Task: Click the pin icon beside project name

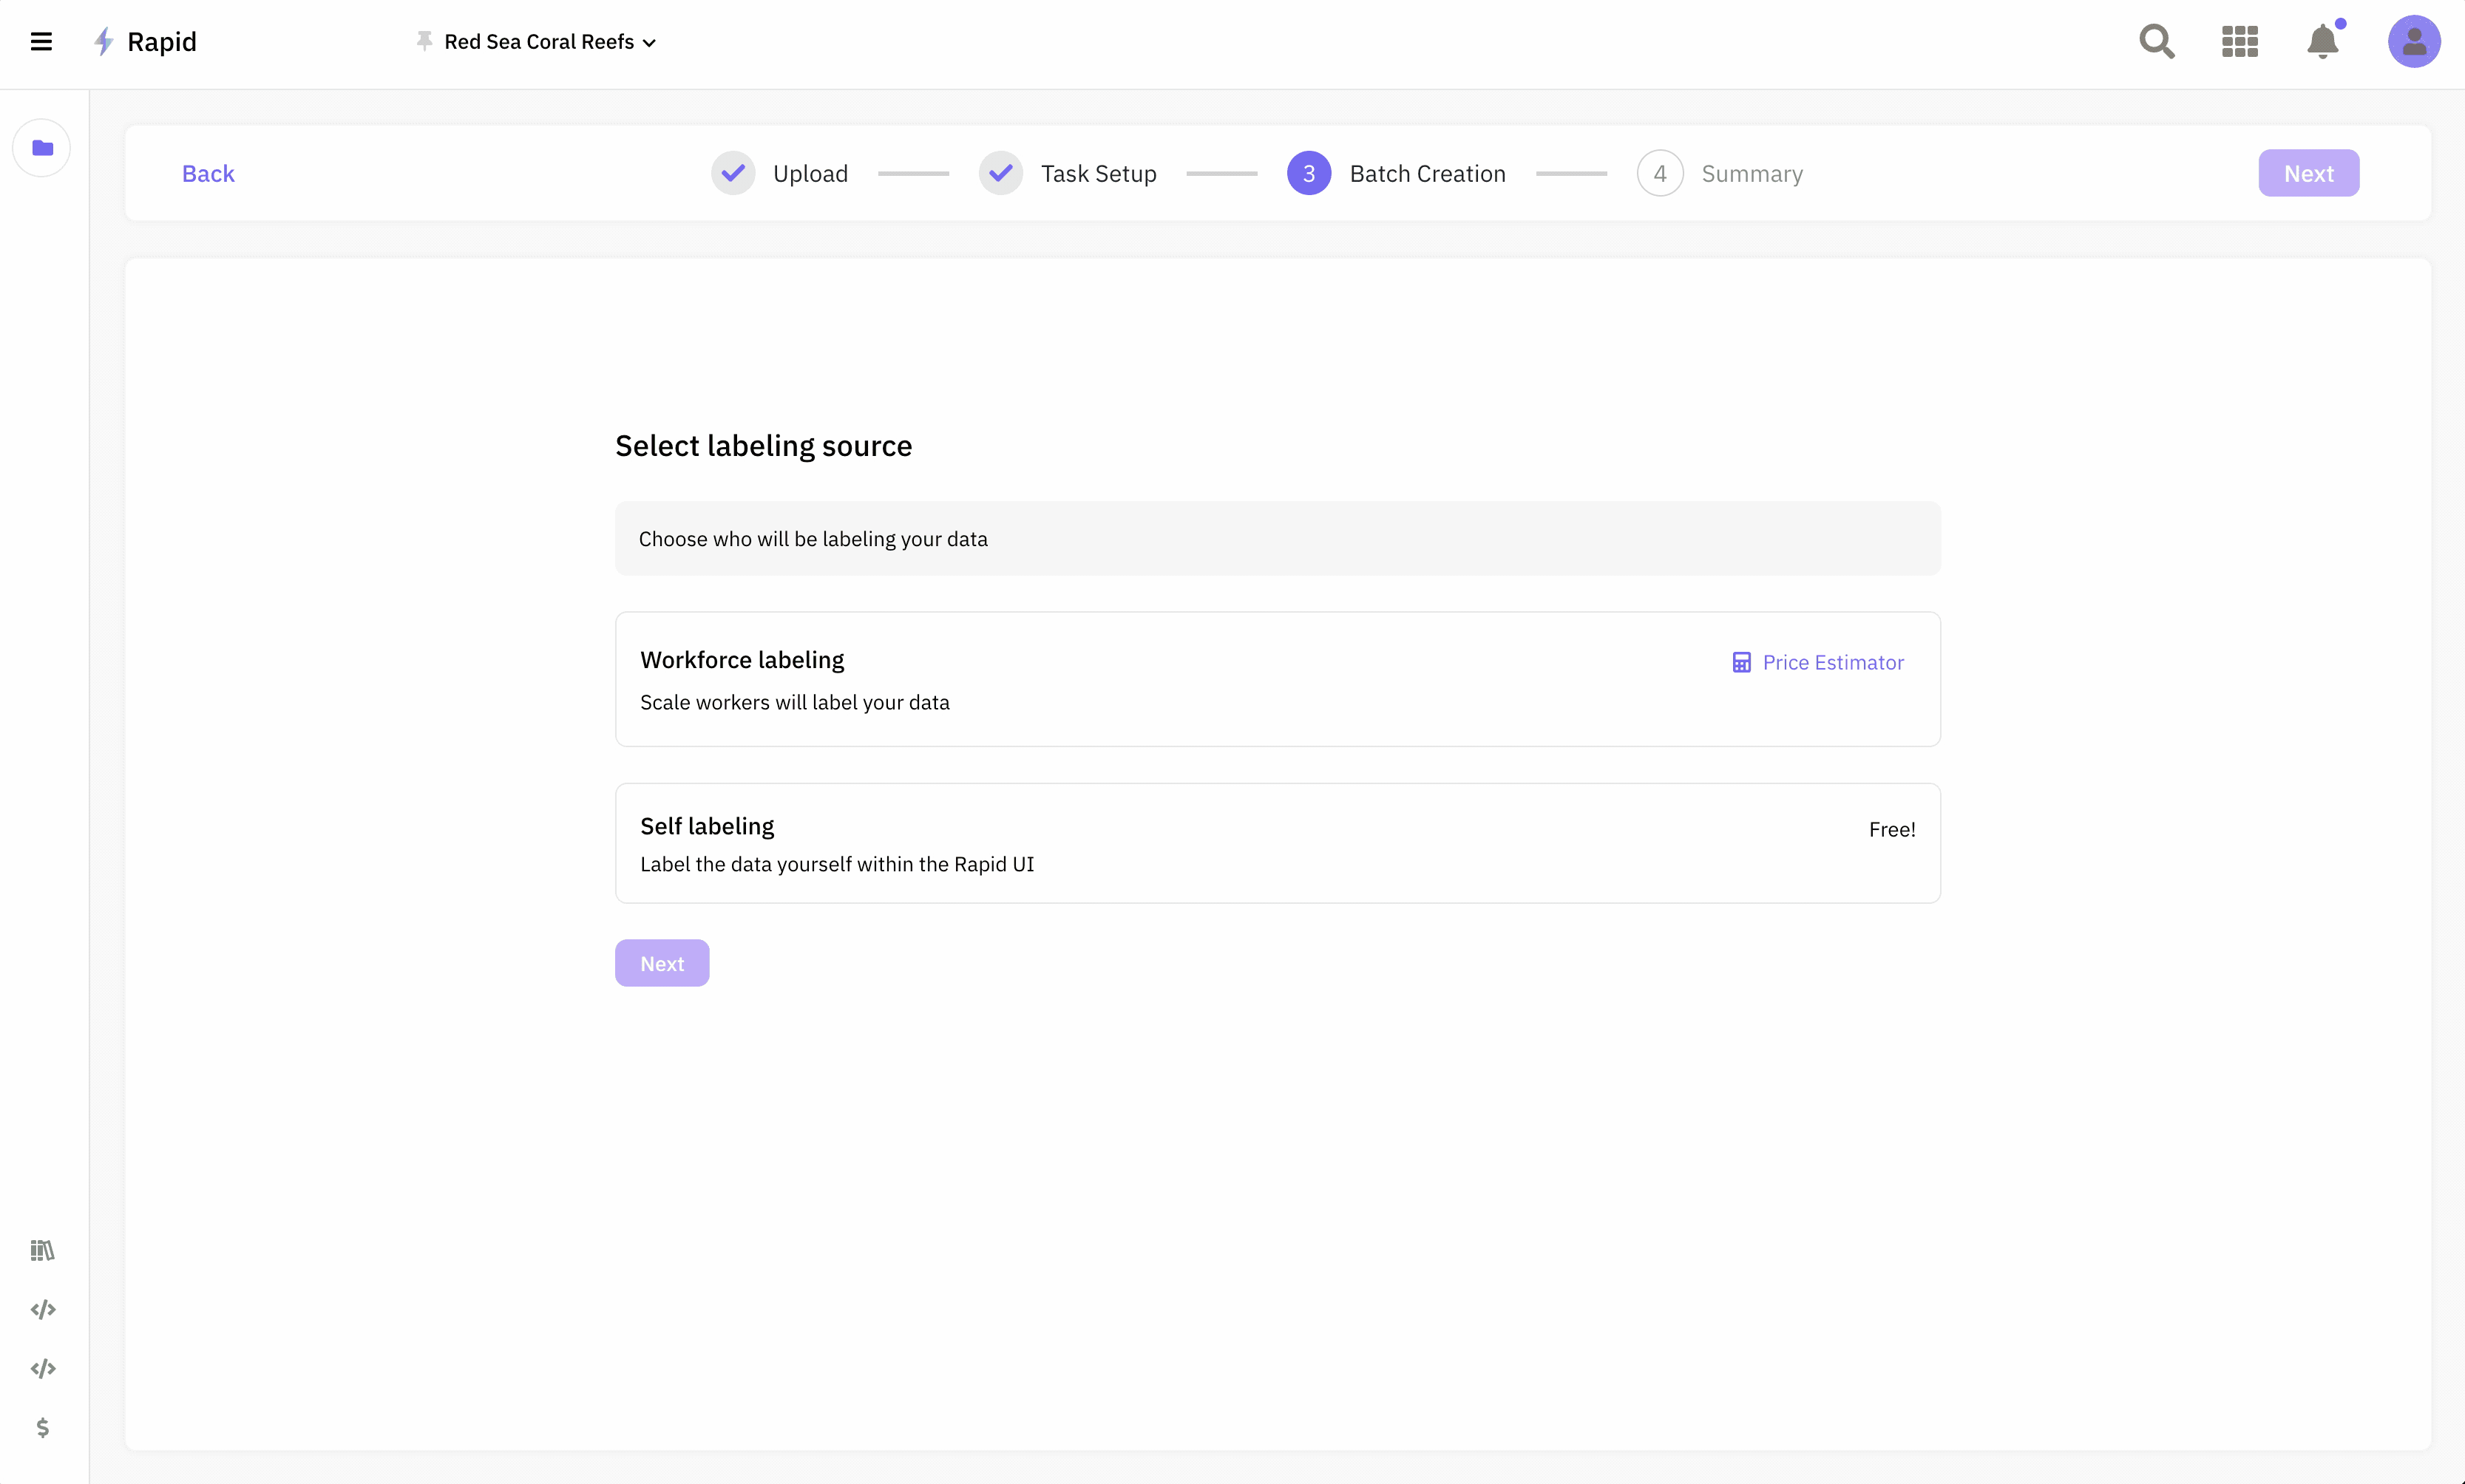Action: (x=424, y=41)
